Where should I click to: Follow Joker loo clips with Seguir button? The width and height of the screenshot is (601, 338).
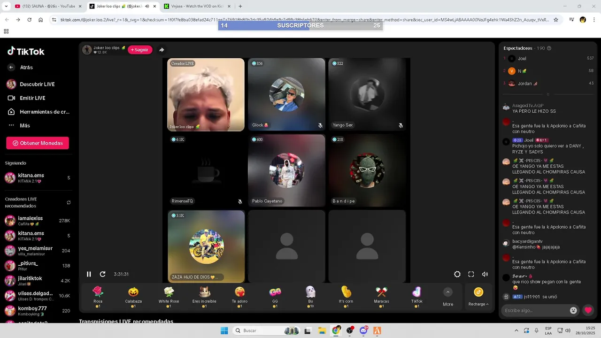(140, 50)
